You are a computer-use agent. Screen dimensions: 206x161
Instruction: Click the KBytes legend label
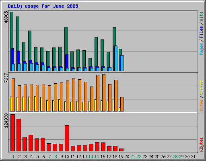click(x=201, y=144)
